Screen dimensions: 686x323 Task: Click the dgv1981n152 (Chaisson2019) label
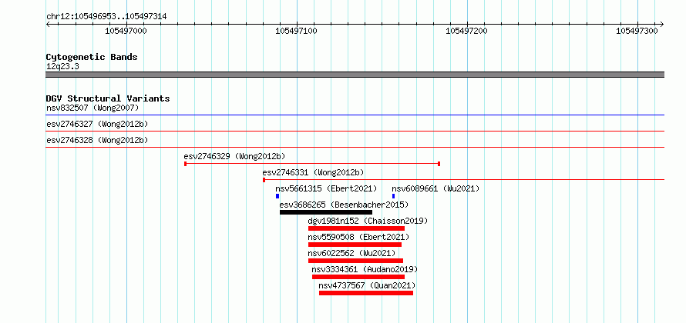coord(368,221)
